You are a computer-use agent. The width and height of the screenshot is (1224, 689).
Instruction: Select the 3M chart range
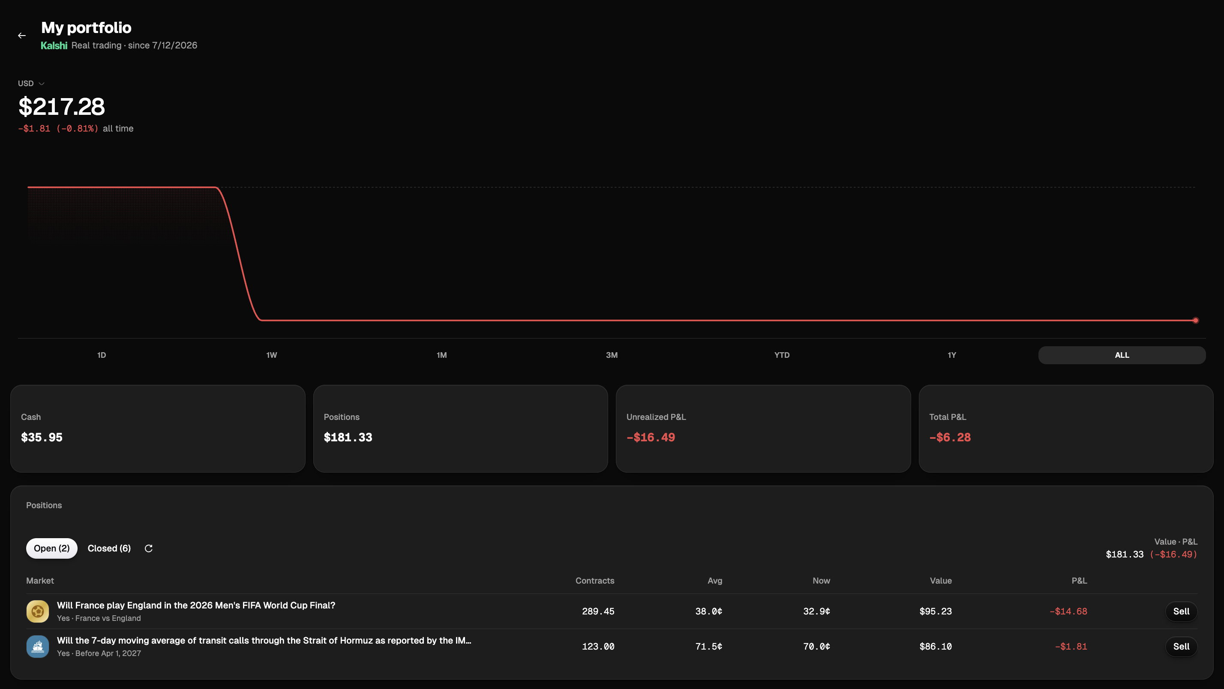pyautogui.click(x=612, y=355)
